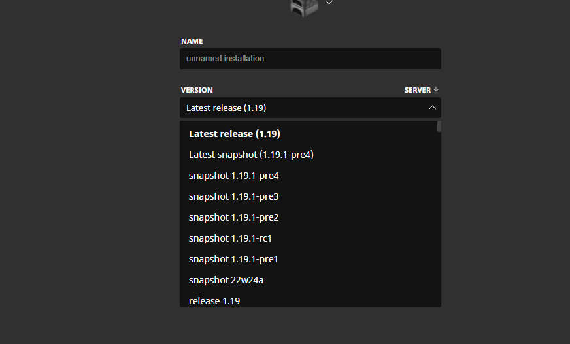
Task: Expand the chevron beside the installation icon
Action: coord(329,3)
